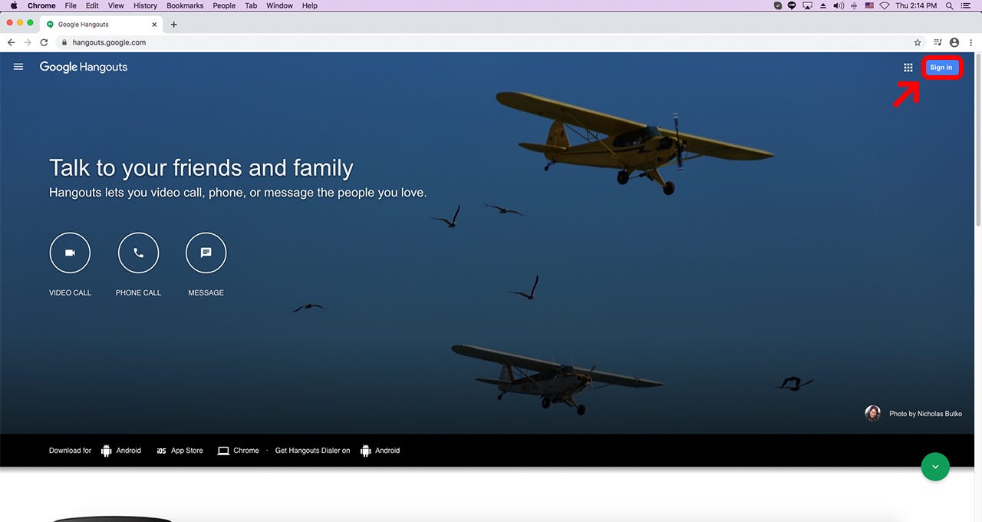Click the page's vertical scrollbar
Screen dimensions: 982x522
978,138
